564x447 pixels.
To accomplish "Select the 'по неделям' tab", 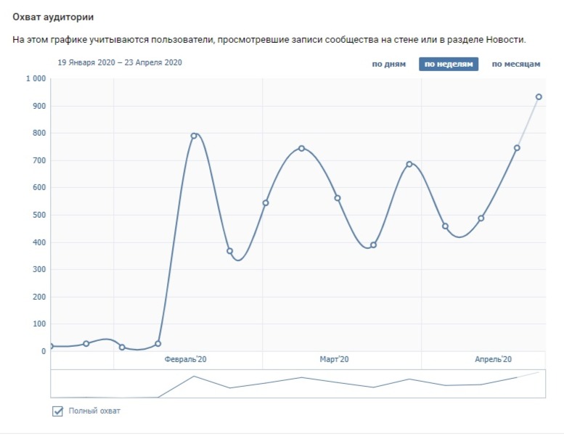I will 449,64.
